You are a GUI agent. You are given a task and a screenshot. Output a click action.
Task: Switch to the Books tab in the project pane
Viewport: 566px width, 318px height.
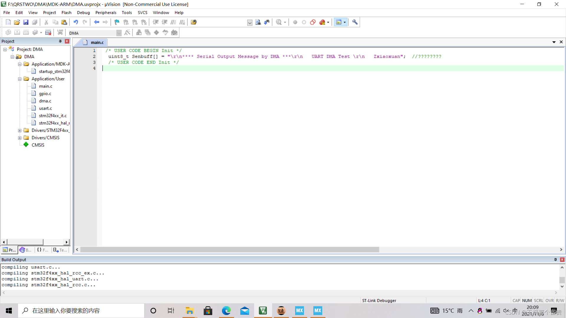(x=26, y=250)
